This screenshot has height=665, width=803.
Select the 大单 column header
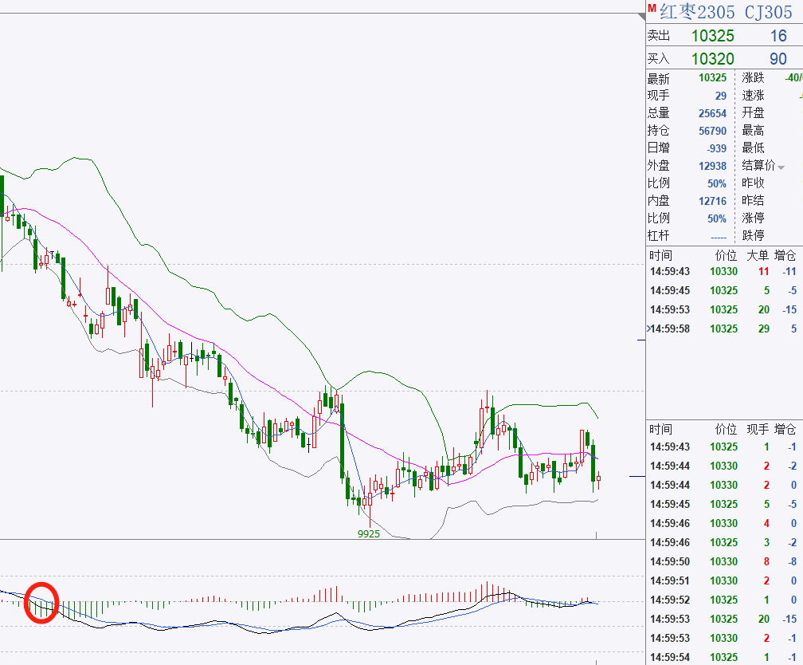(757, 255)
